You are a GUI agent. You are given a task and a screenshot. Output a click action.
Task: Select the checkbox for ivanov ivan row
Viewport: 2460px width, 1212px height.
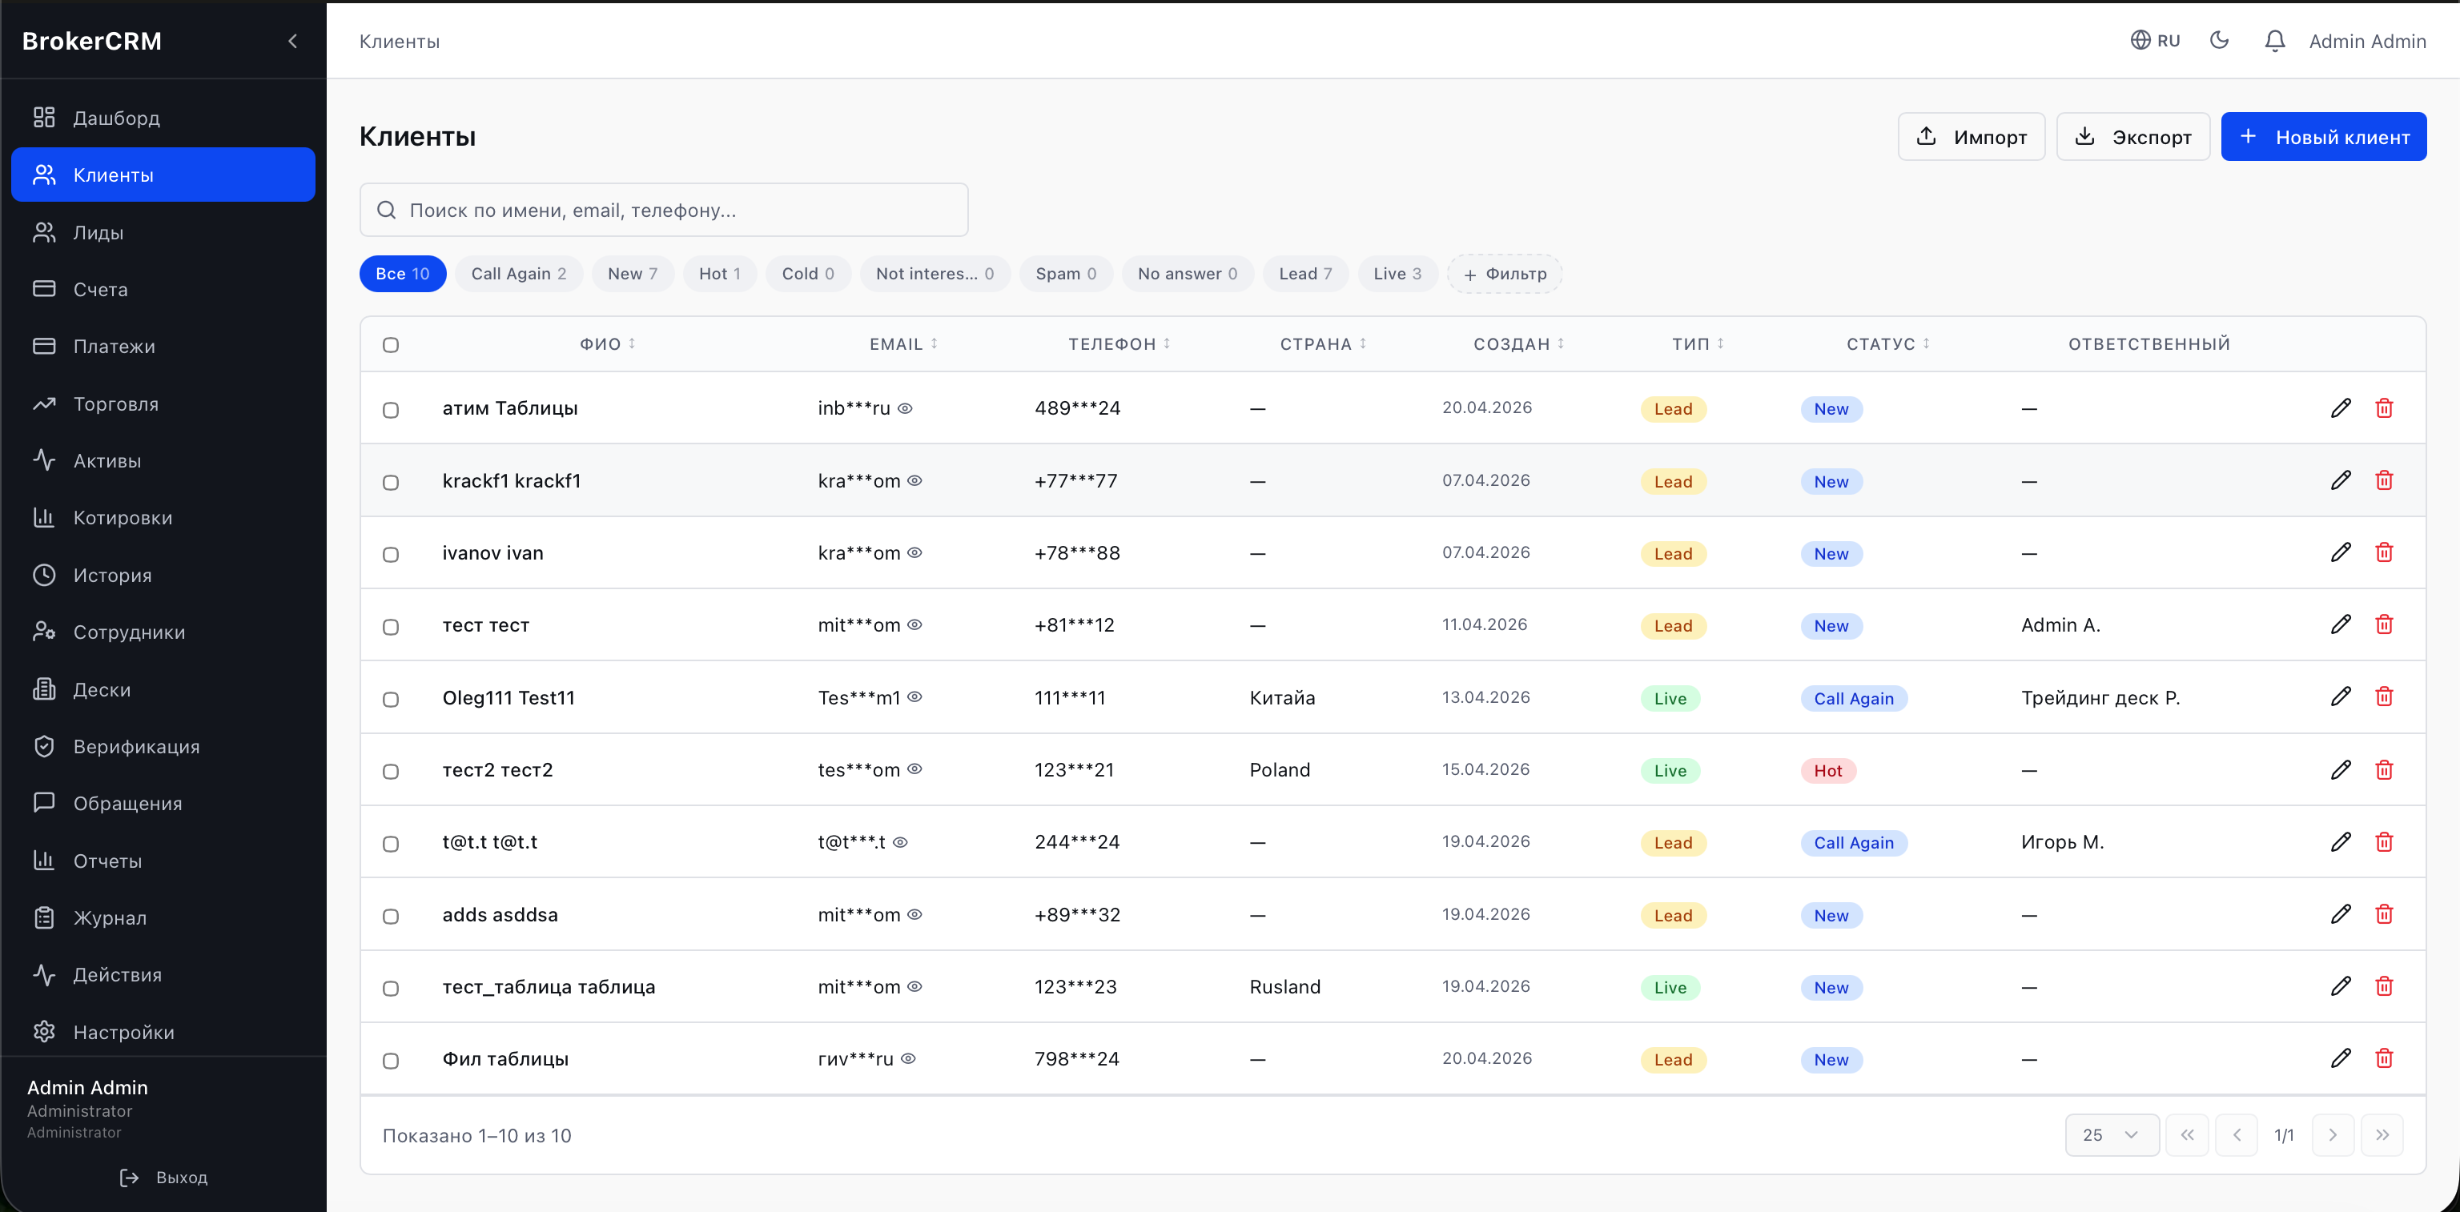click(391, 555)
